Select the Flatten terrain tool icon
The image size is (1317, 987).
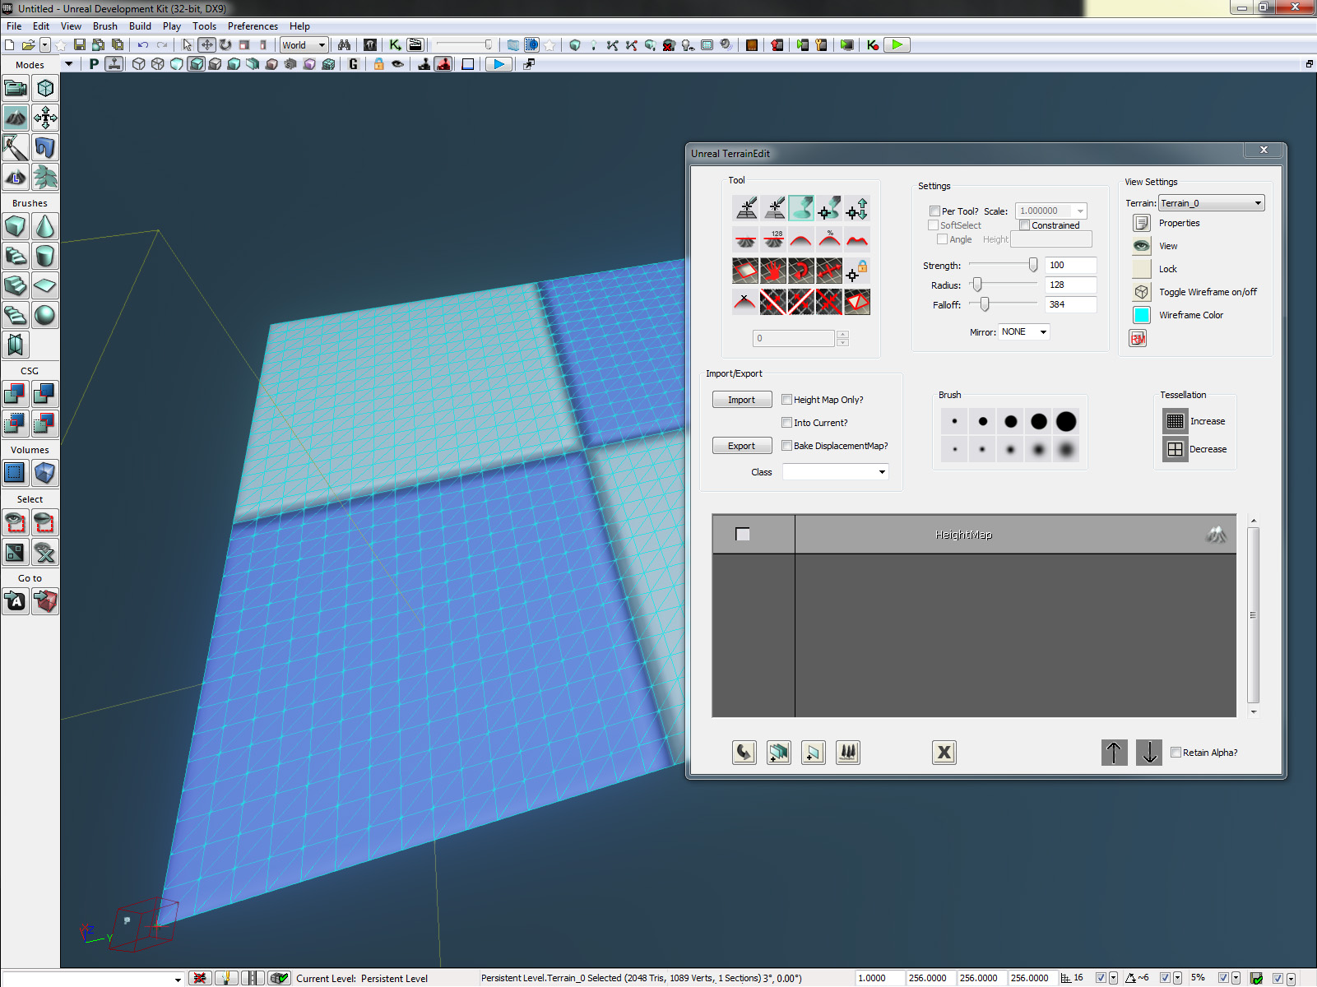tap(746, 240)
